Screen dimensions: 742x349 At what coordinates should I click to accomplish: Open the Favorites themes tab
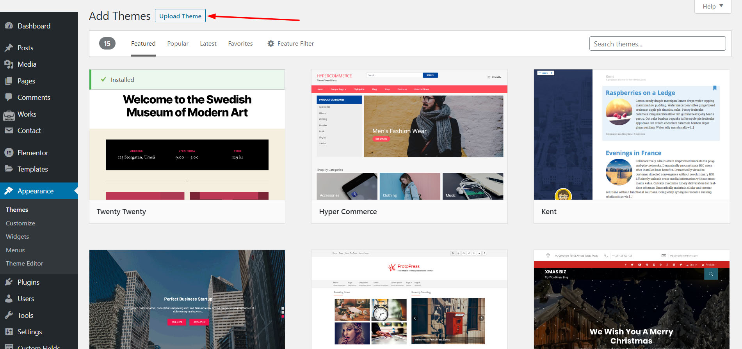(240, 44)
